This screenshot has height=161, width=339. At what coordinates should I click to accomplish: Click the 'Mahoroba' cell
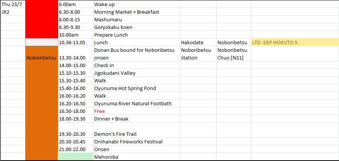[137, 157]
